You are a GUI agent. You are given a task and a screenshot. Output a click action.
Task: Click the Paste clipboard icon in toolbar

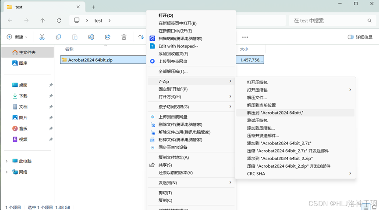(x=74, y=37)
